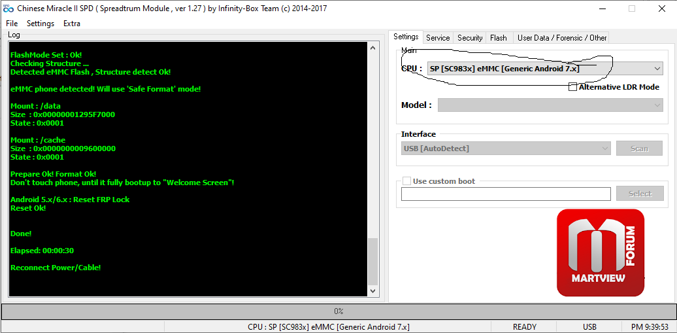677x333 pixels.
Task: Click the Scan button
Action: [639, 149]
